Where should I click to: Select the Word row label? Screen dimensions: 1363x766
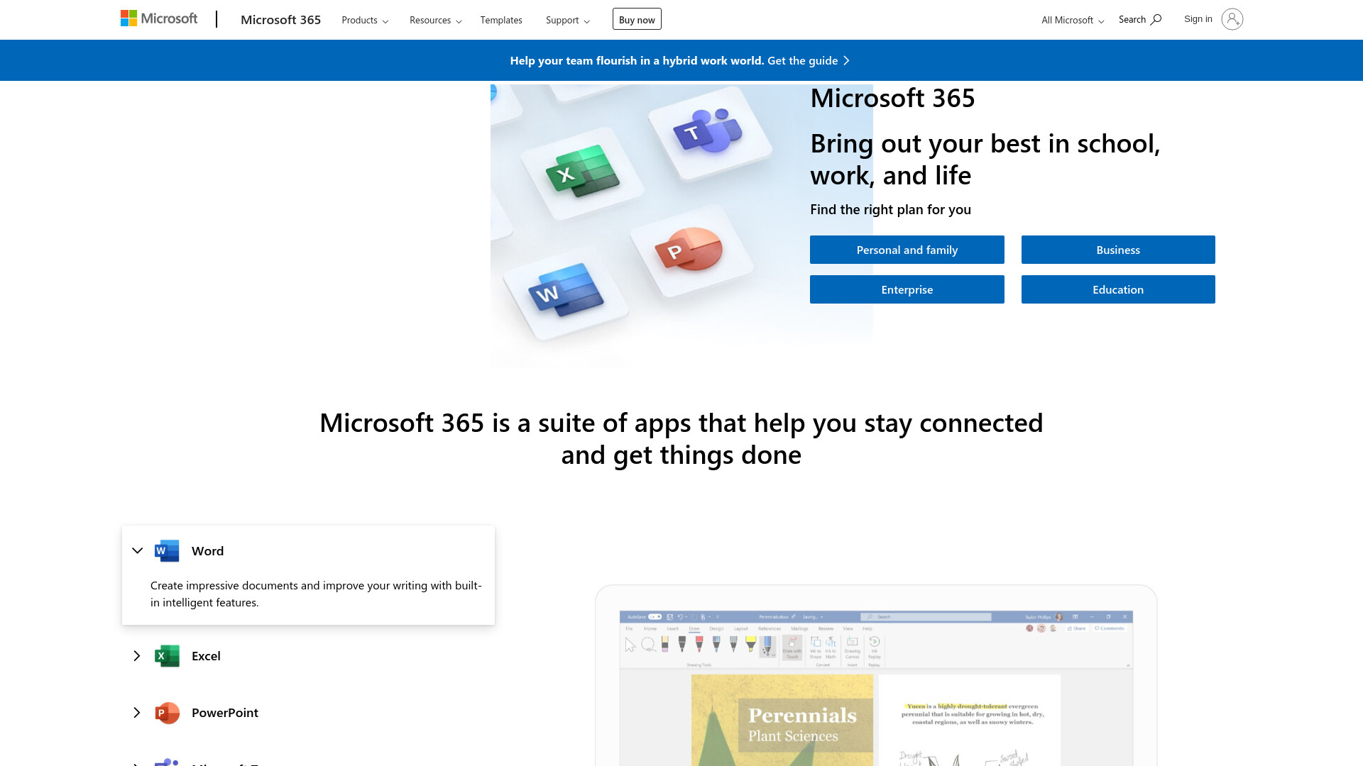click(207, 551)
